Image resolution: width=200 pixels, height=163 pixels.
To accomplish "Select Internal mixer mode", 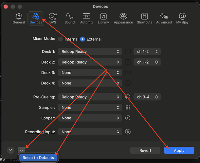I will 60,39.
